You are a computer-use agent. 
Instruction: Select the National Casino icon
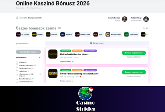[x=108, y=35]
